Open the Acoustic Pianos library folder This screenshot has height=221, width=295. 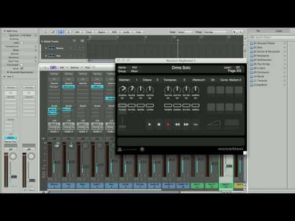tap(264, 43)
